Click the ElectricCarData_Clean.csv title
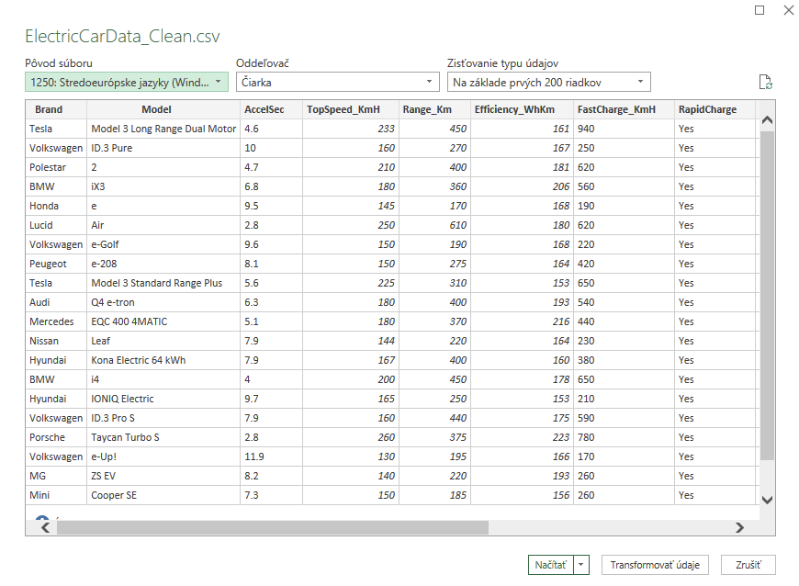The height and width of the screenshot is (586, 799). [122, 36]
